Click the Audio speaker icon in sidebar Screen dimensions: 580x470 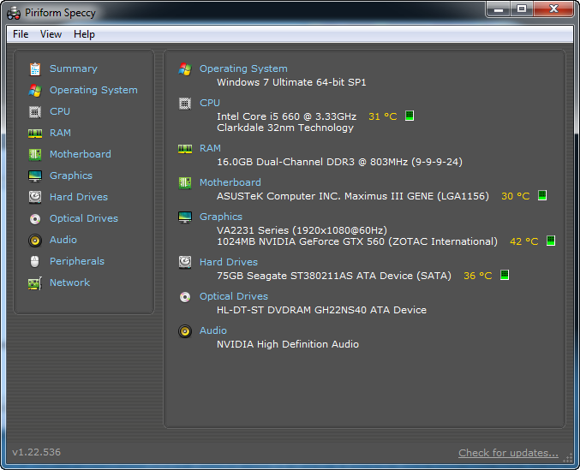tap(35, 241)
